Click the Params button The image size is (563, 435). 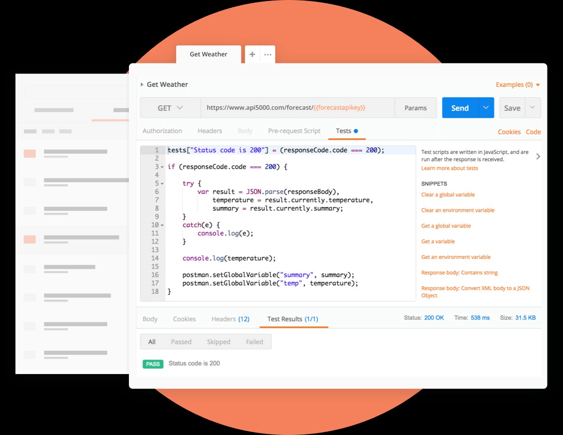click(x=415, y=108)
